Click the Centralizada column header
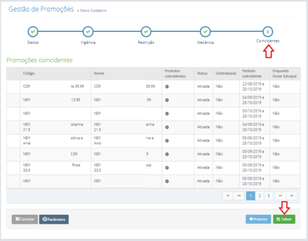The width and height of the screenshot is (308, 241). (226, 73)
